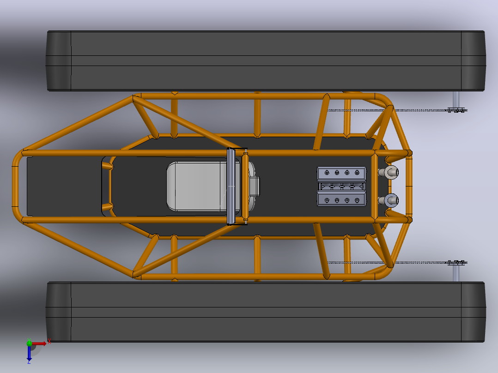
Task: Select the lower gray axle shaft
Action: coord(456,273)
